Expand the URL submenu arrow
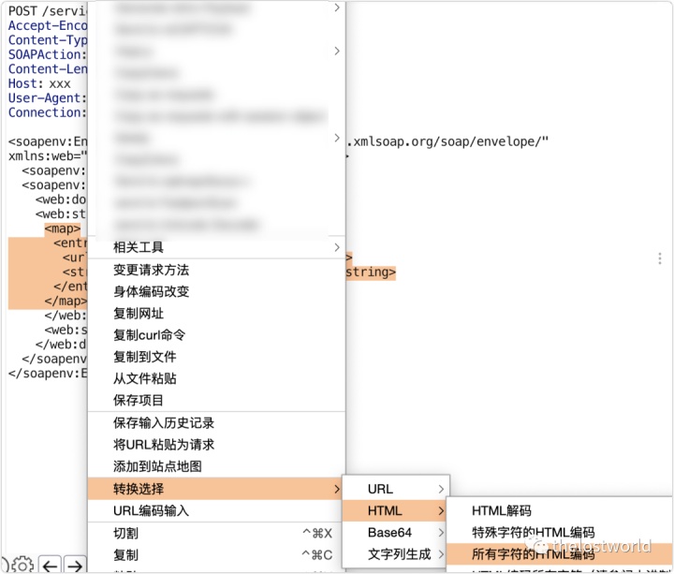The height and width of the screenshot is (574, 674). pyautogui.click(x=441, y=489)
